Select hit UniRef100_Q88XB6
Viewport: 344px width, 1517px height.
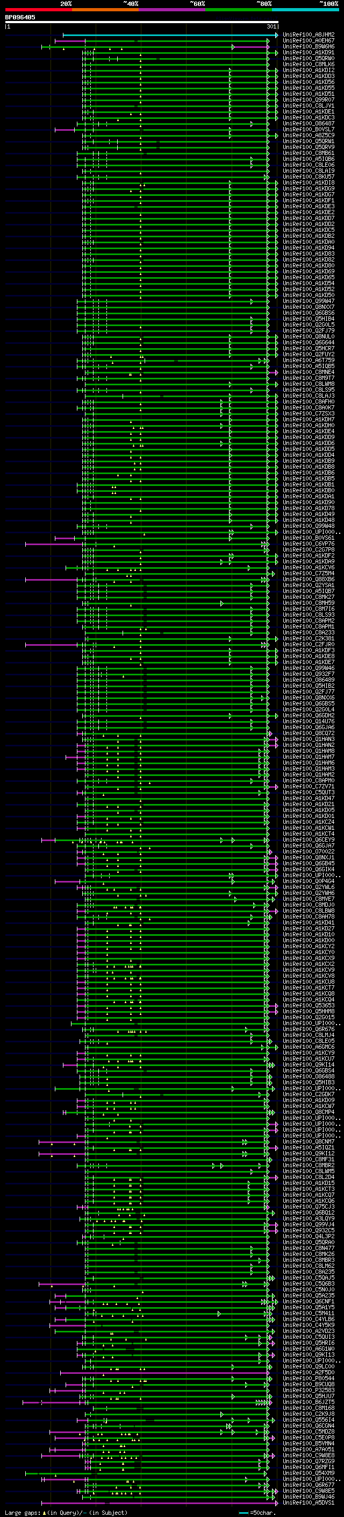[x=309, y=579]
